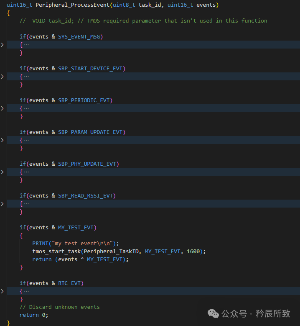Click the SBP_PARAM_UPDATE_EVT macro name
The image size is (300, 326).
pos(90,132)
